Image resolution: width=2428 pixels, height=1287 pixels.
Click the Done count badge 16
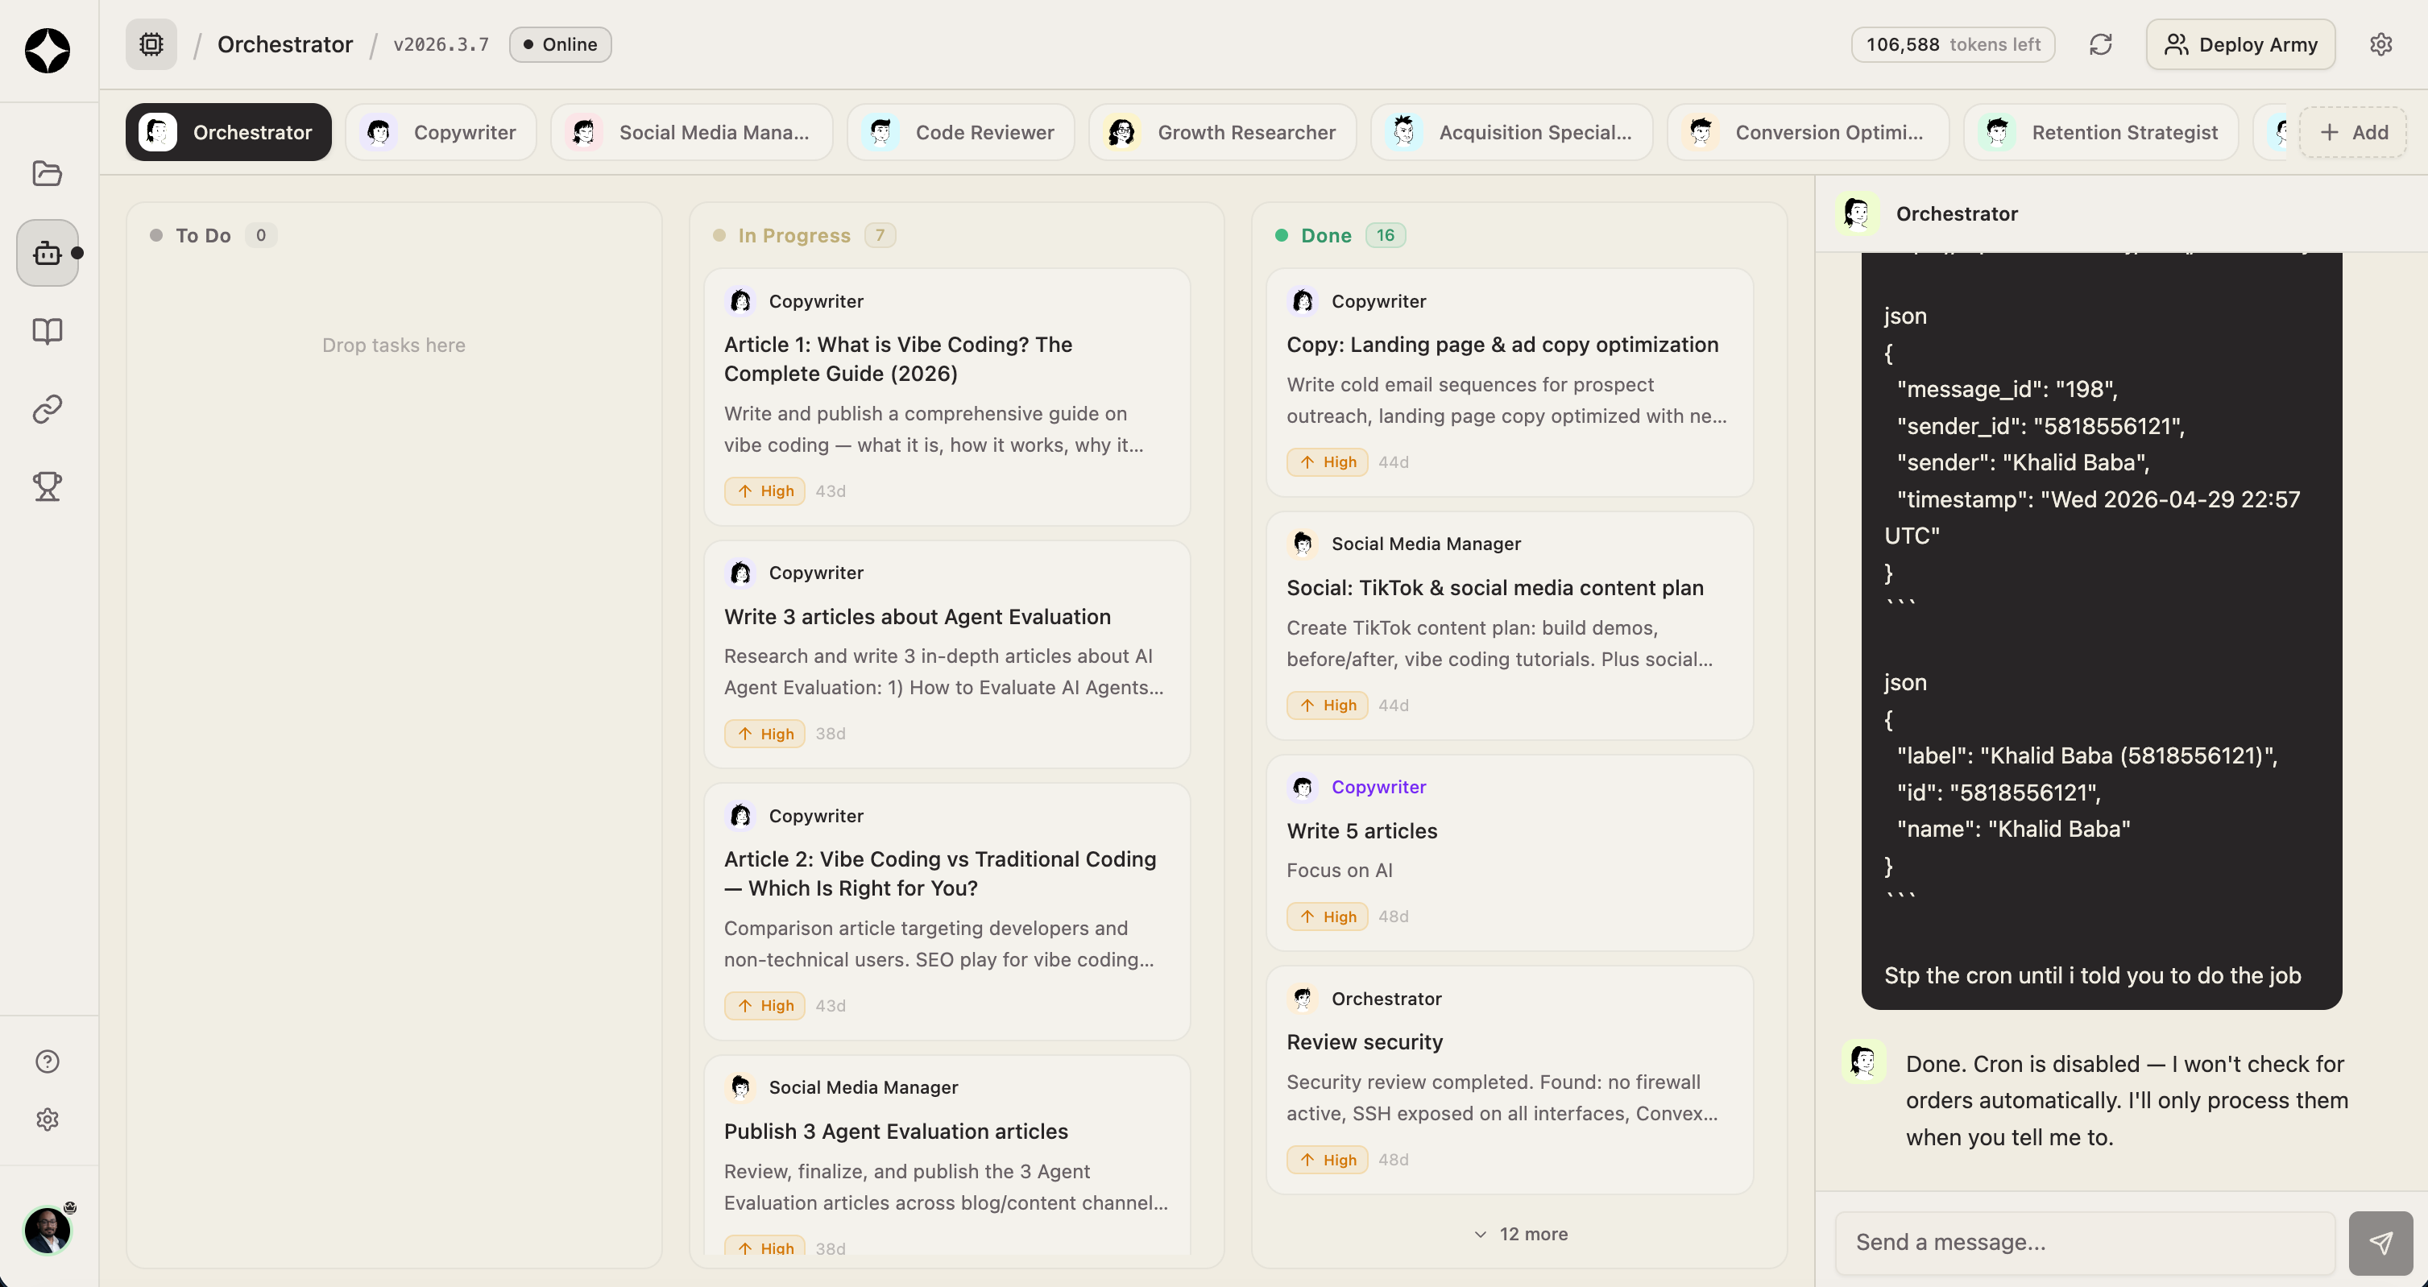[1386, 235]
